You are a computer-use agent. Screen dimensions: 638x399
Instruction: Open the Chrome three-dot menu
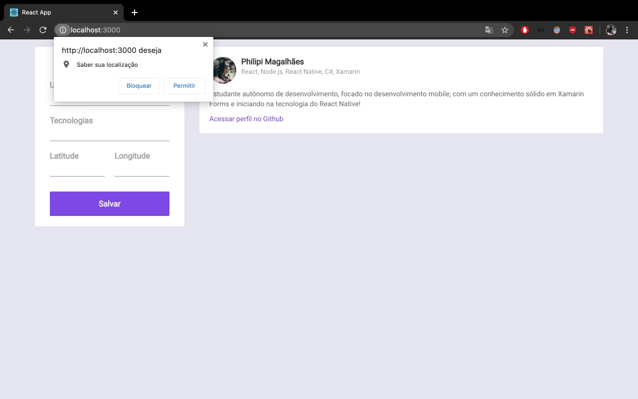(x=627, y=30)
